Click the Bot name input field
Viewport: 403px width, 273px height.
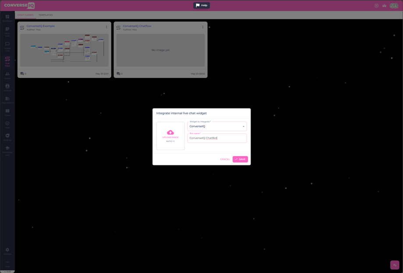pos(217,138)
